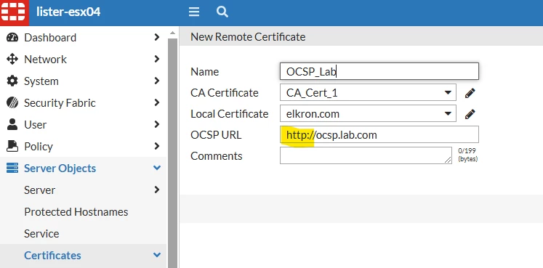Click the Comments label
Image resolution: width=543 pixels, height=268 pixels.
click(217, 156)
